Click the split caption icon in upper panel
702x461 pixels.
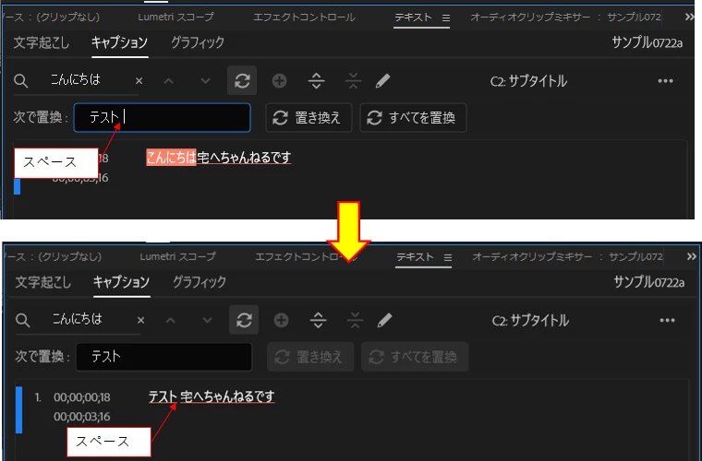(x=317, y=81)
